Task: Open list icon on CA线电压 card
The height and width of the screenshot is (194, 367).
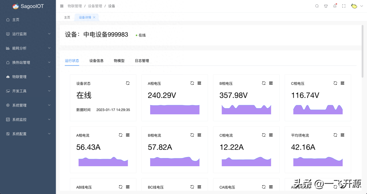Action: [271, 187]
